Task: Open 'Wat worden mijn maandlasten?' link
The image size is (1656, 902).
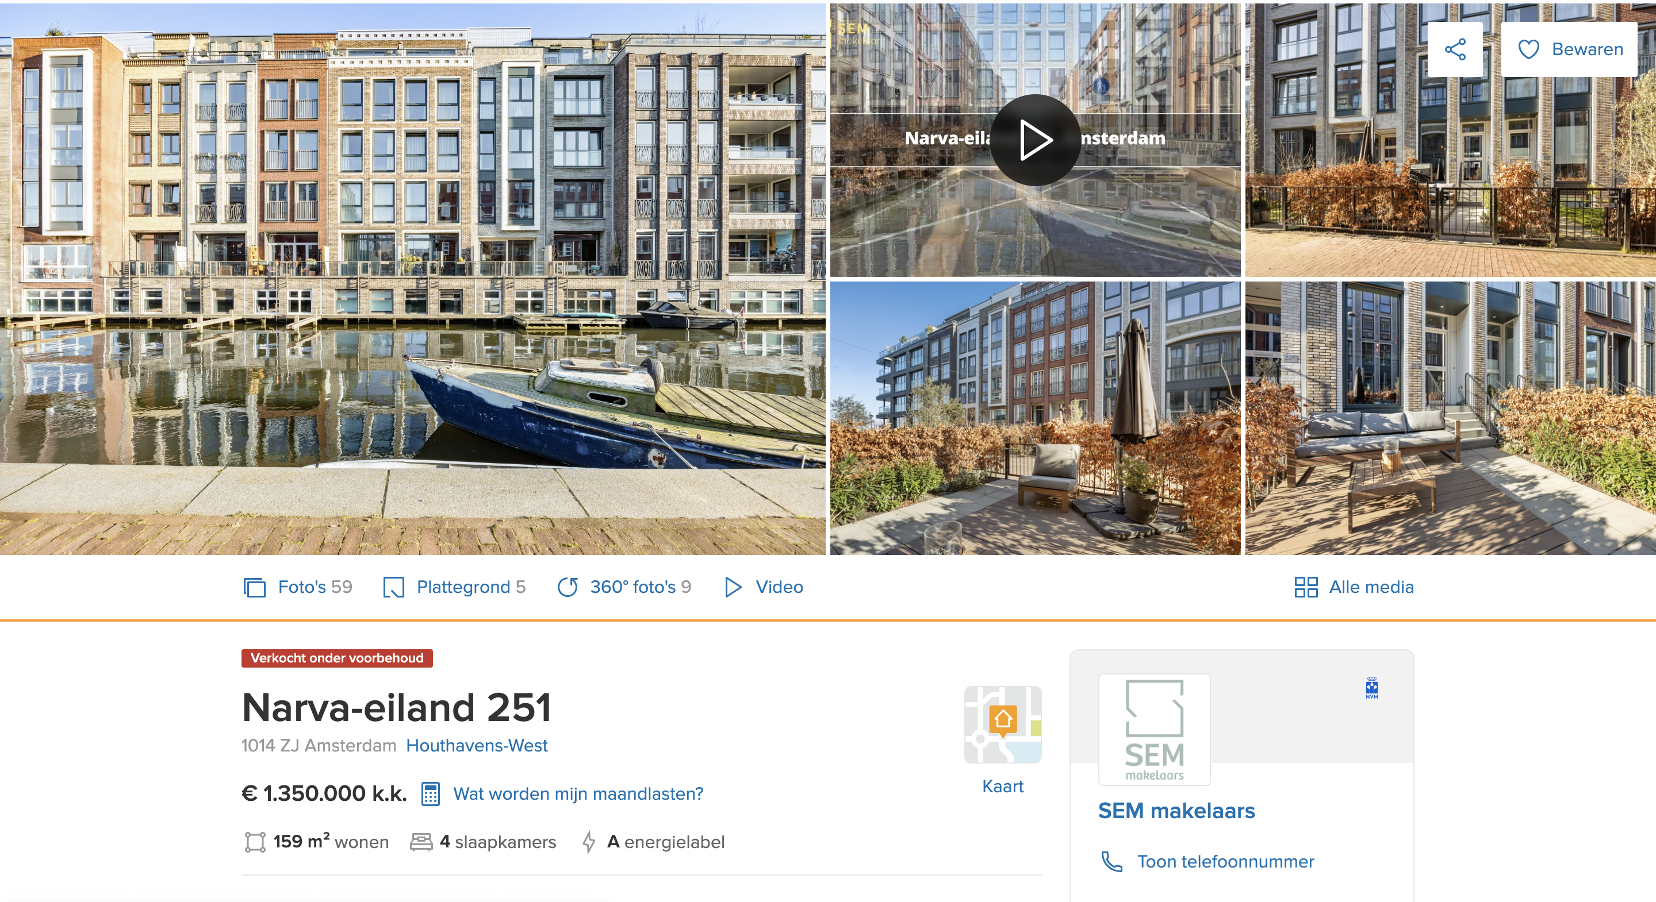Action: tap(578, 793)
